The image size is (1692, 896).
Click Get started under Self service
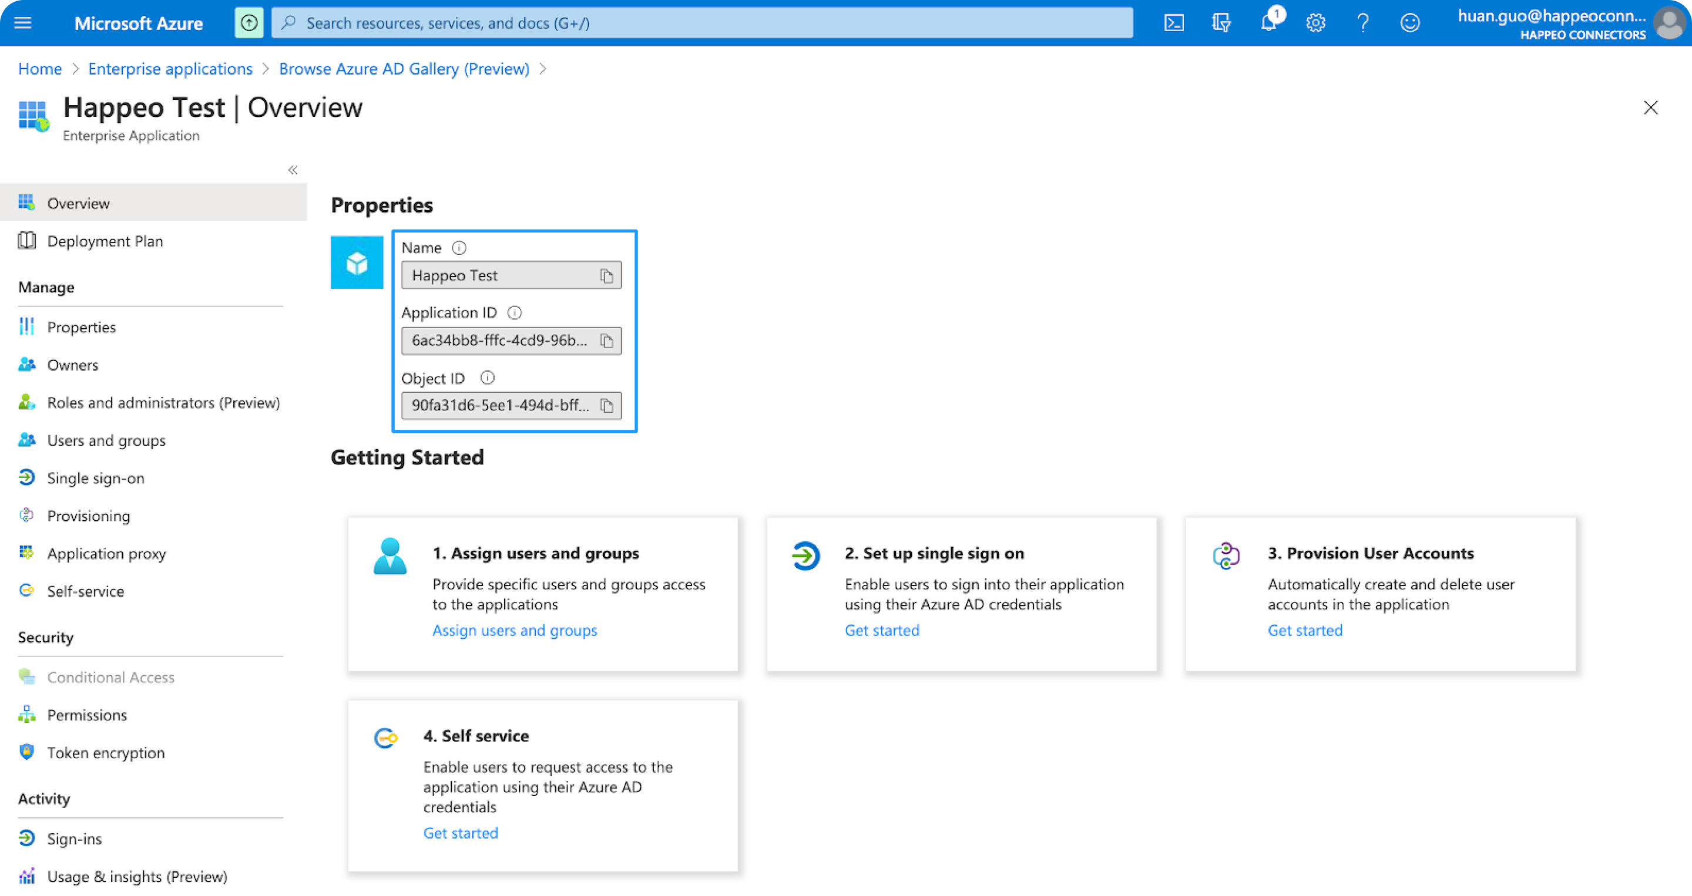(x=461, y=833)
